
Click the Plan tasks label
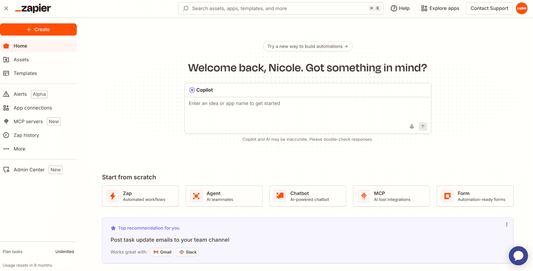pos(13,252)
